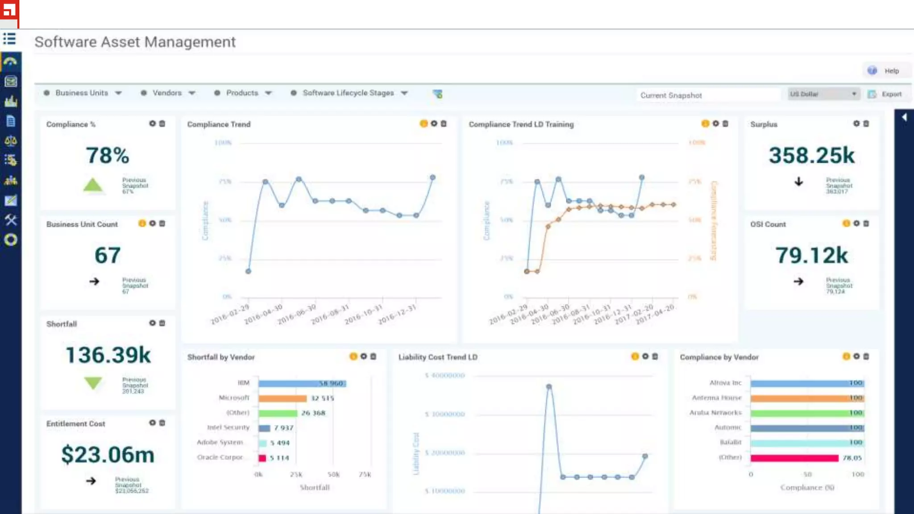The height and width of the screenshot is (514, 914).
Task: Click the Export button
Action: [x=885, y=94]
